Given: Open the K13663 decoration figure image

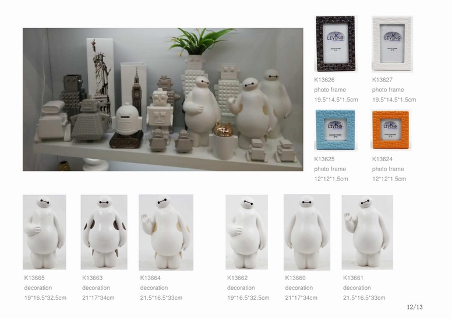Looking at the screenshot, I should click(x=104, y=232).
